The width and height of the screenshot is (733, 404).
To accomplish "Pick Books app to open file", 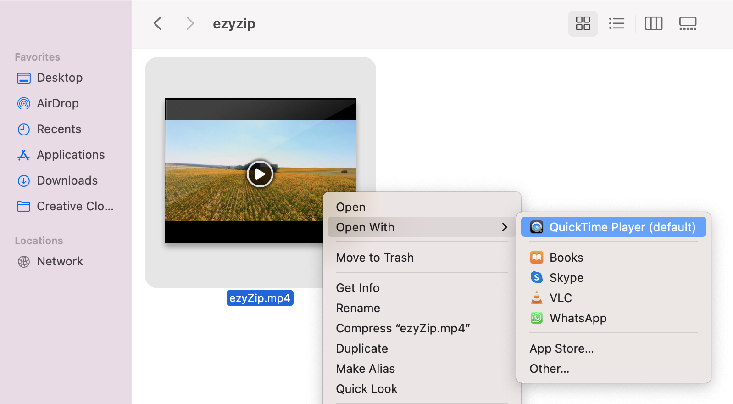I will coord(566,258).
